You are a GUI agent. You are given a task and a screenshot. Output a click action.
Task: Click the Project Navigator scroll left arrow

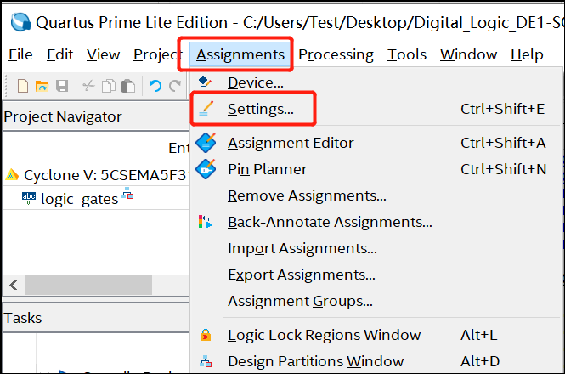[14, 285]
